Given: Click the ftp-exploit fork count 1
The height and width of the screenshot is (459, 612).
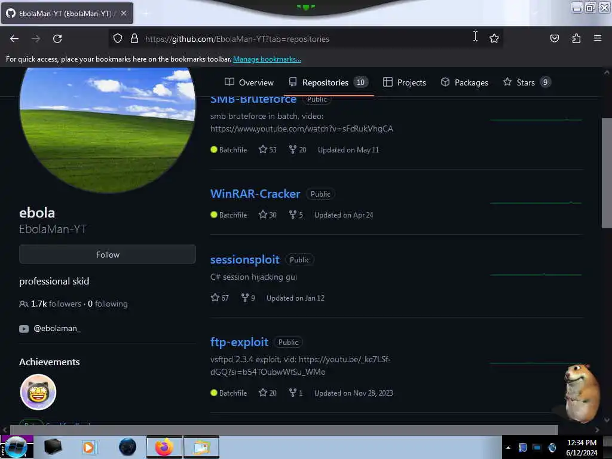Looking at the screenshot, I should point(295,393).
